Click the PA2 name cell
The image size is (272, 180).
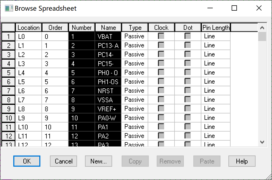108,136
